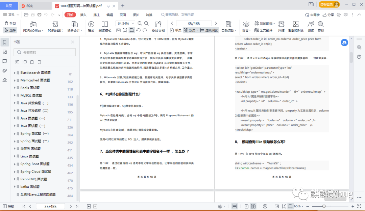Image resolution: width=365 pixels, height=211 pixels.
Task: Zoom out with the minus magnifier
Action: (x=140, y=24)
